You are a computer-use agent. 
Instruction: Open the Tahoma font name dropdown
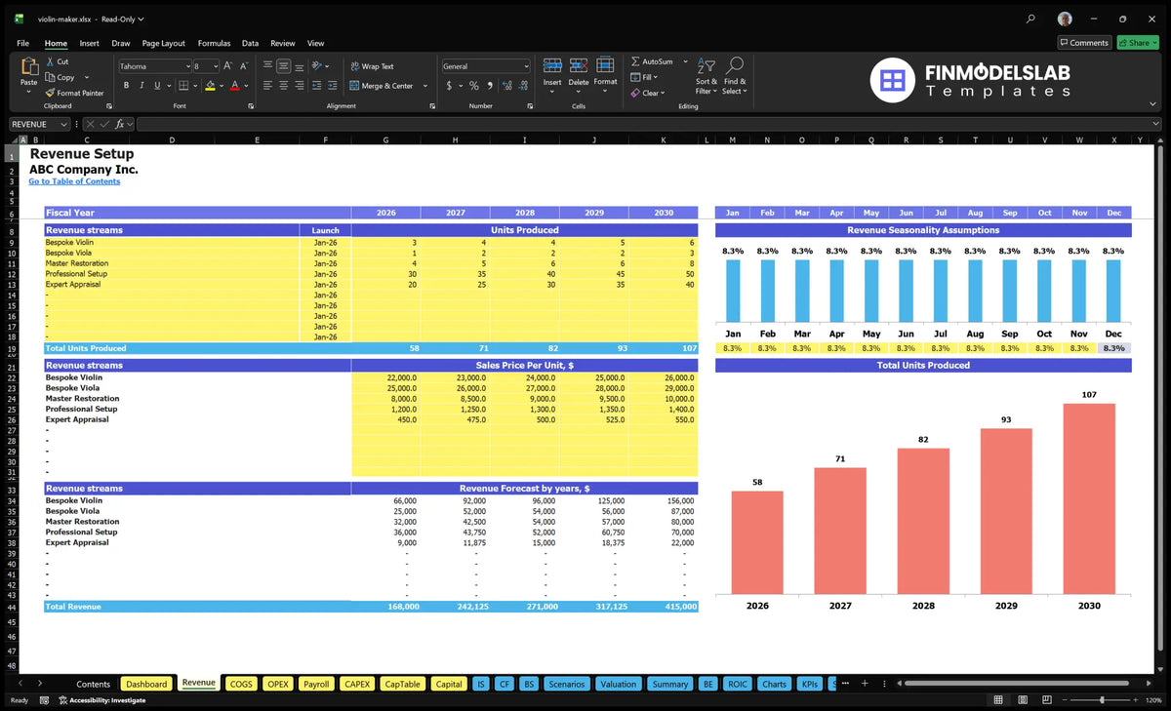coord(187,66)
